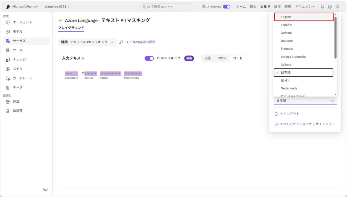347x197 pixels.
Task: Choose Español in the language list
Action: click(304, 25)
